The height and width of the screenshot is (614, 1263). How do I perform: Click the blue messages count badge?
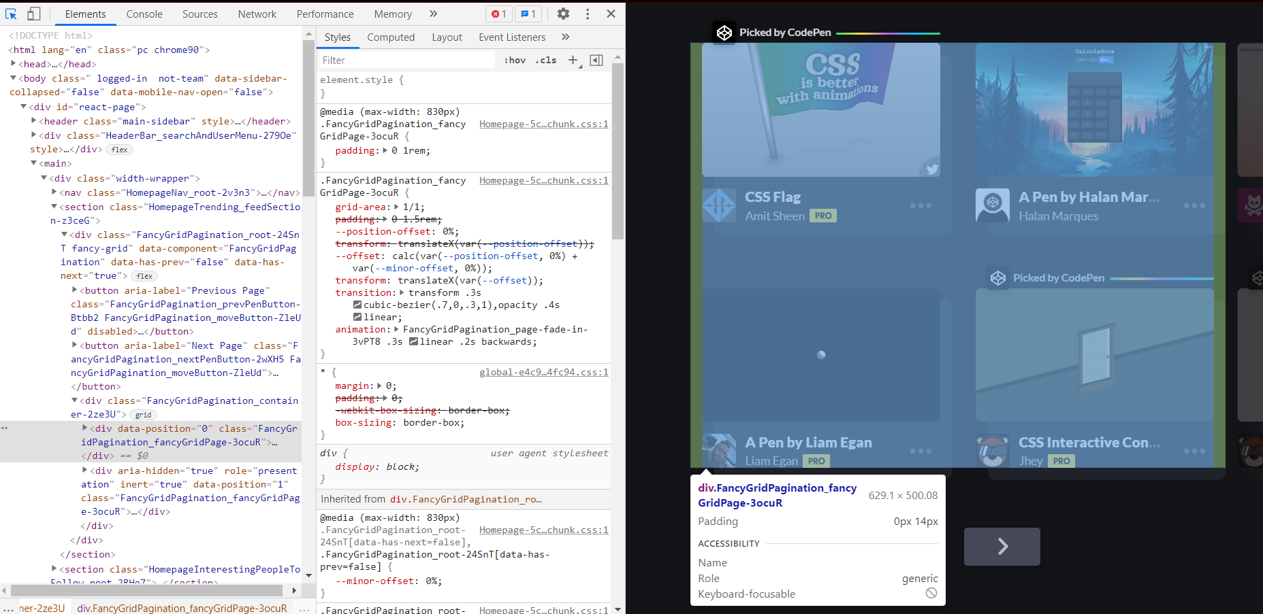[x=528, y=14]
